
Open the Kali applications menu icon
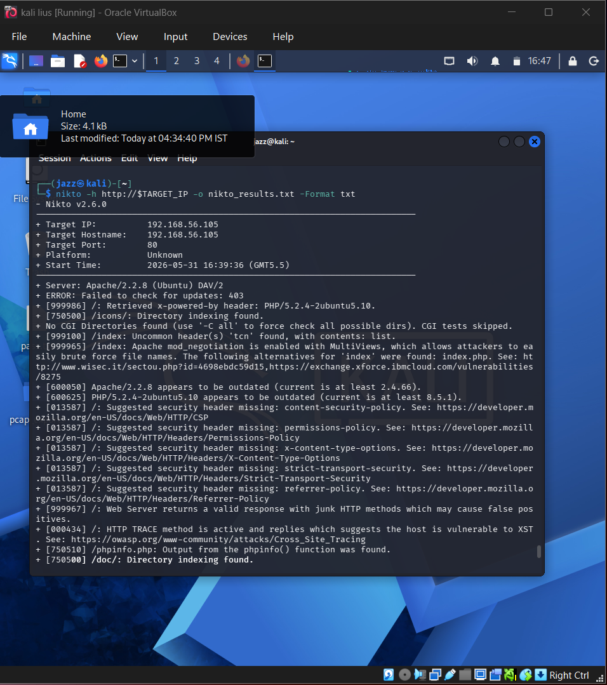pos(10,61)
